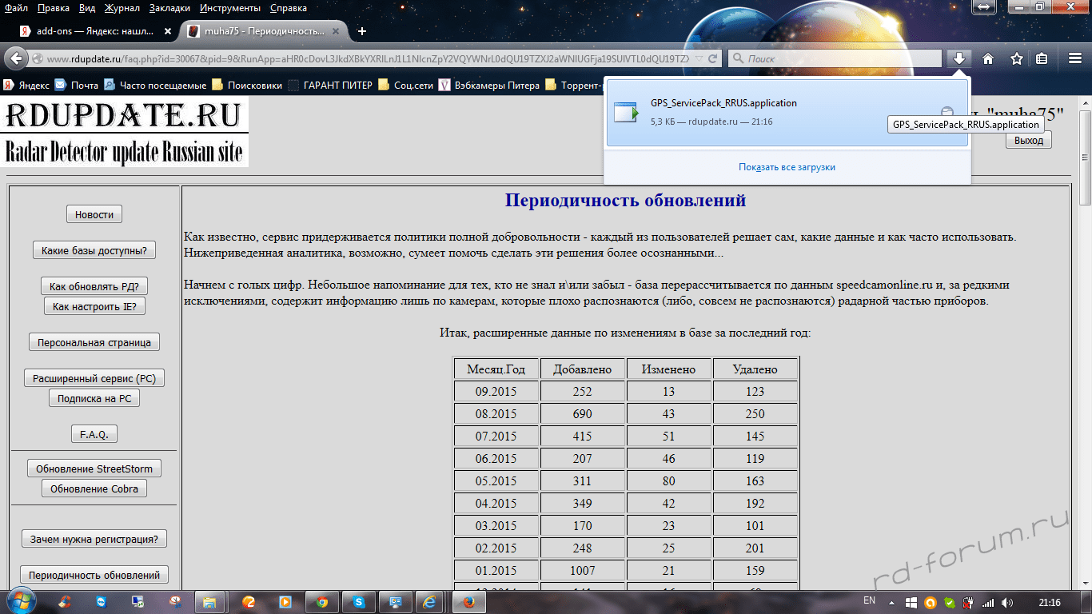Click the Firefox downloads arrow icon
Image resolution: width=1092 pixels, height=614 pixels.
959,58
